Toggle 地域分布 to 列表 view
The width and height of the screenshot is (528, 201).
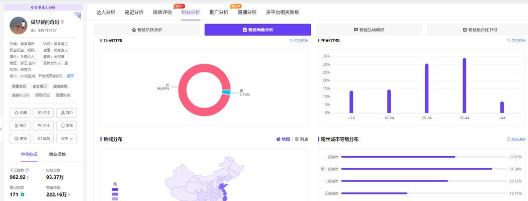(x=301, y=139)
